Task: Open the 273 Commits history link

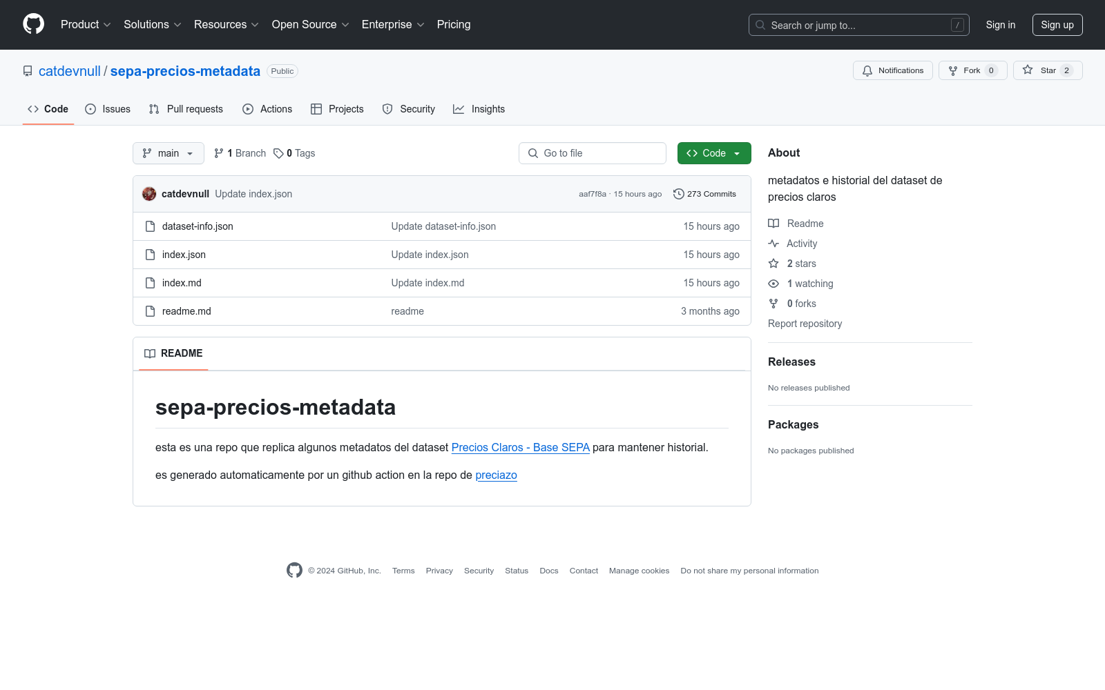Action: (x=705, y=194)
